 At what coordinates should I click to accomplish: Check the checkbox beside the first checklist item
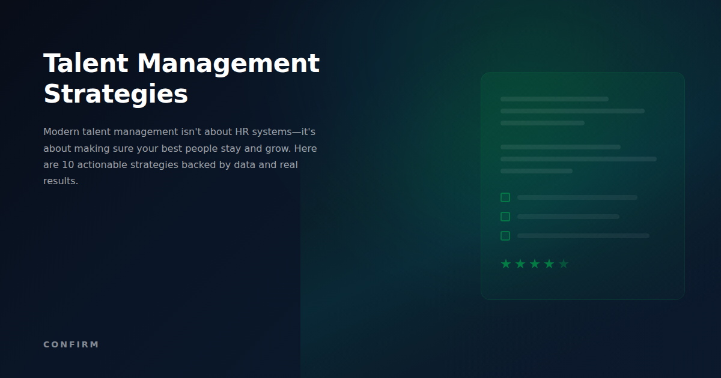(505, 197)
